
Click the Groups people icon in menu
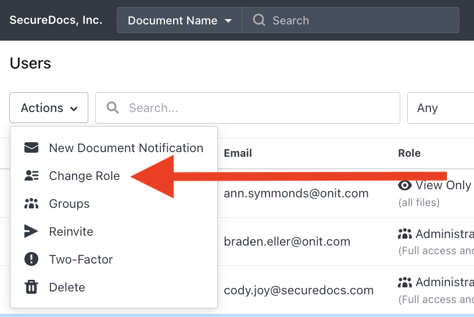(31, 203)
